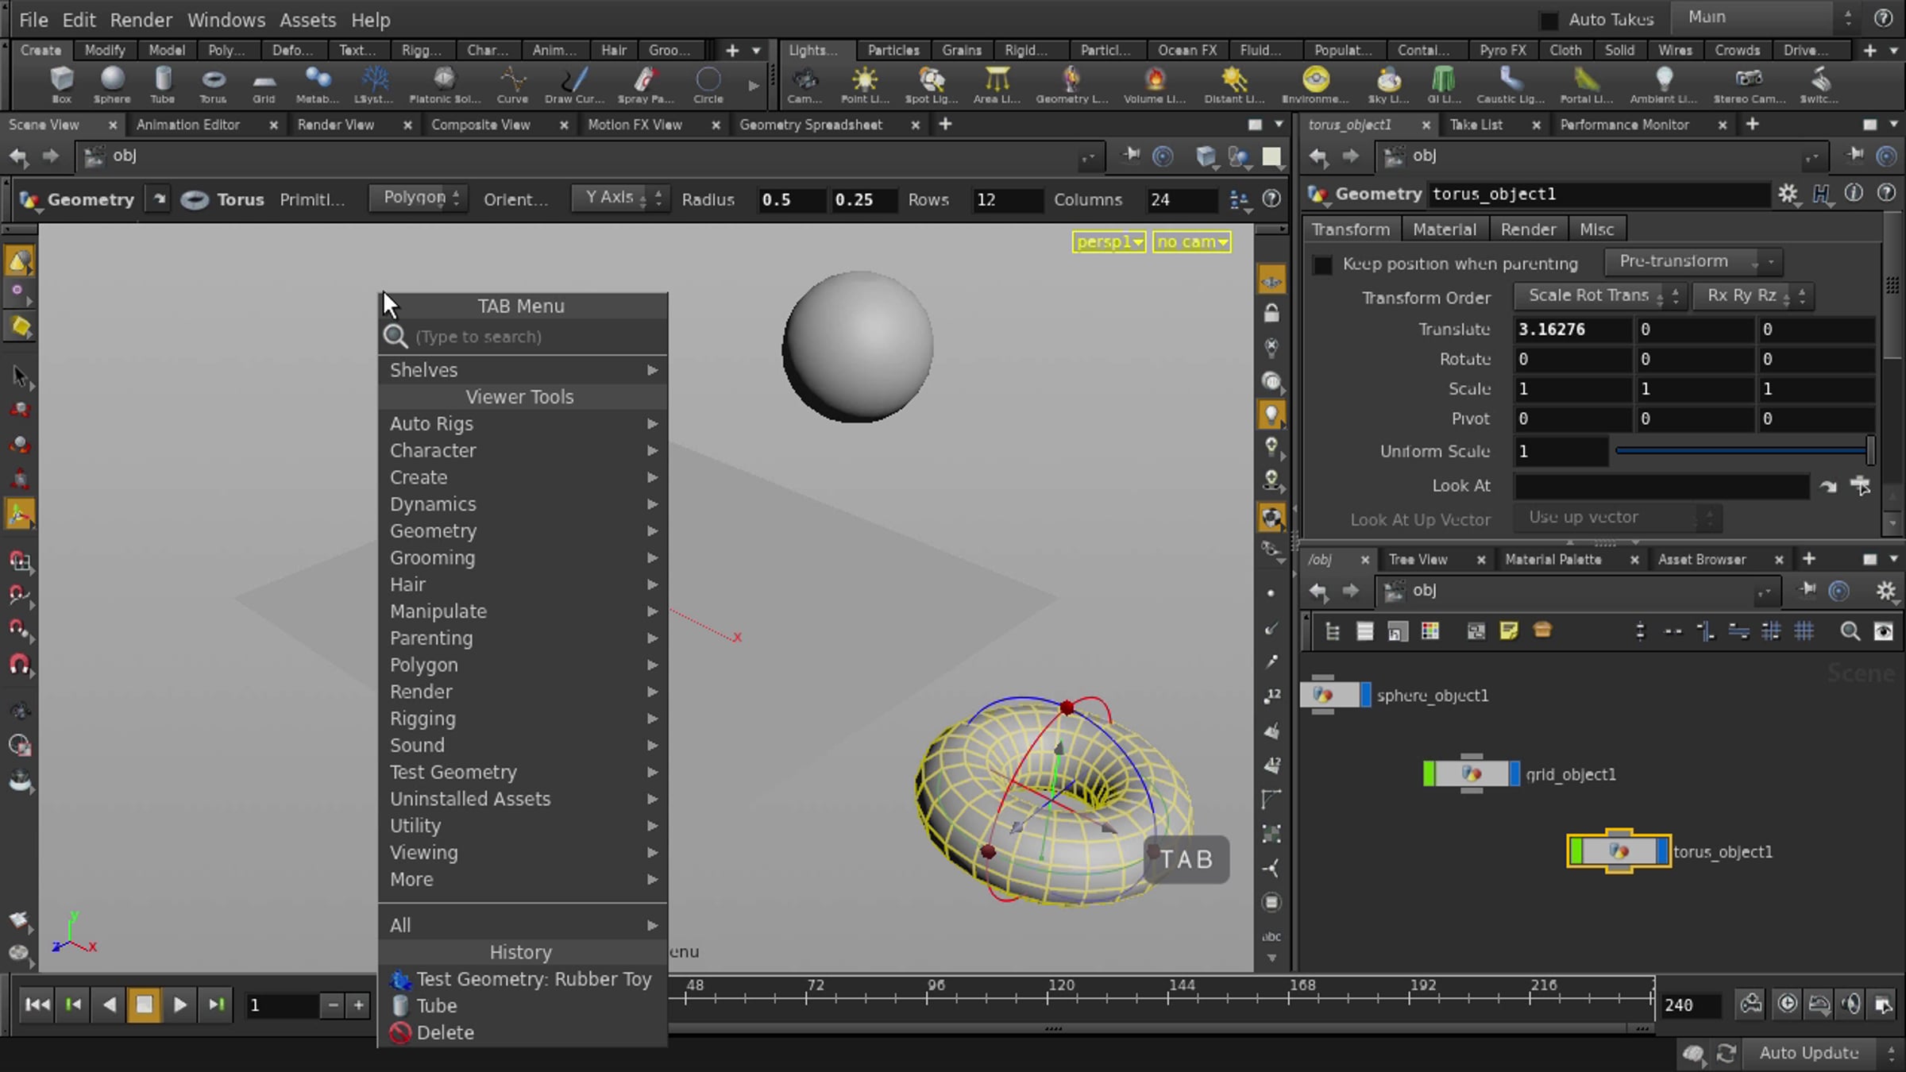This screenshot has height=1072, width=1906.
Task: Switch to the Material parameter tab
Action: pyautogui.click(x=1445, y=229)
